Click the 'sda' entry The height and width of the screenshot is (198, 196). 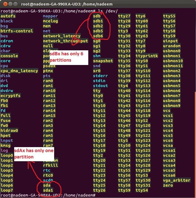47,185
